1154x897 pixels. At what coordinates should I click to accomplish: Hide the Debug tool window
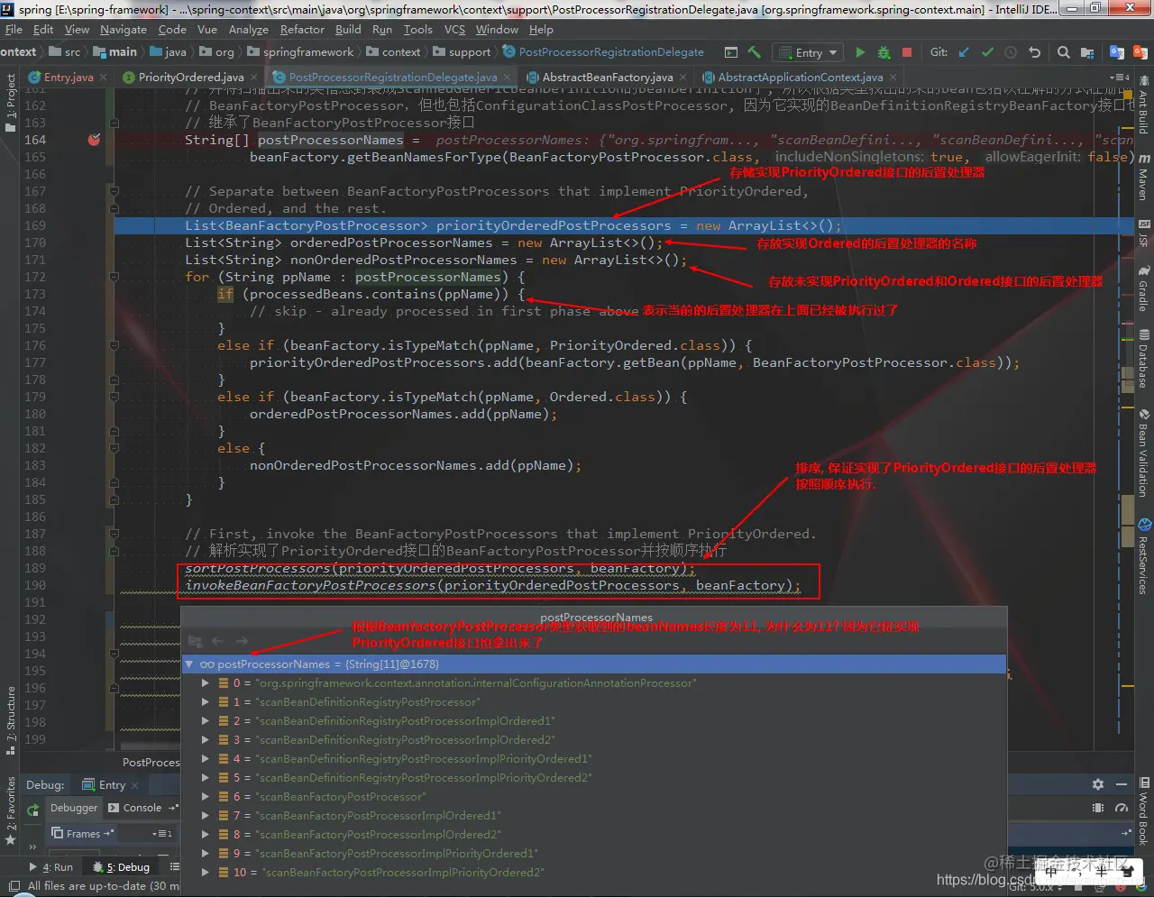(x=1122, y=784)
